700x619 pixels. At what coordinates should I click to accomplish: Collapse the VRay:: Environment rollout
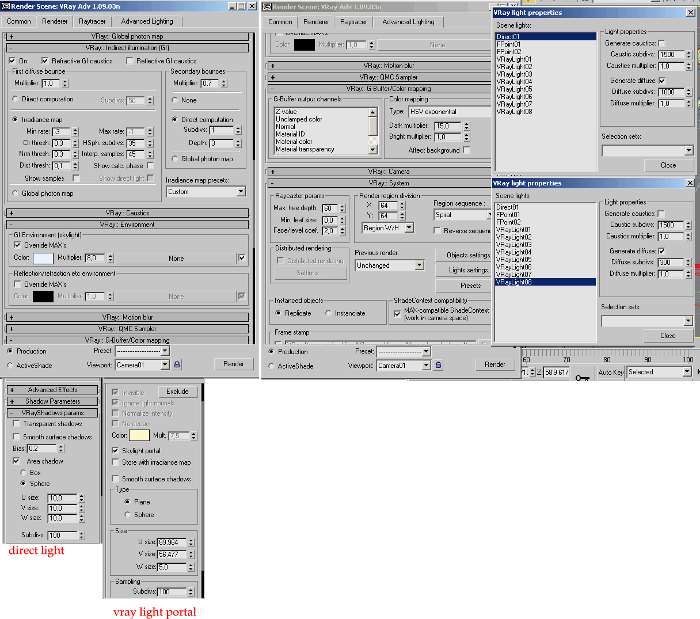click(127, 225)
